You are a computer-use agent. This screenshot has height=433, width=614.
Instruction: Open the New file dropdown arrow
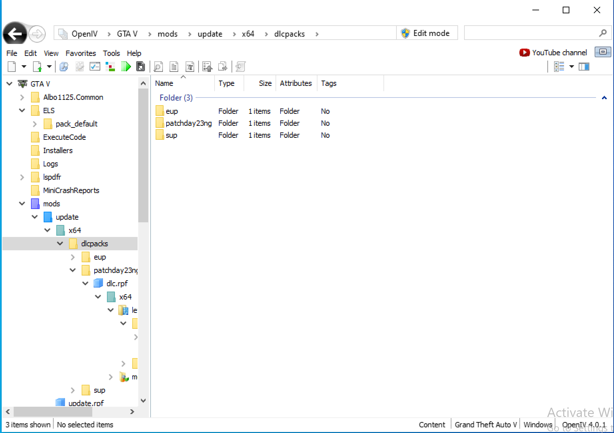[24, 67]
